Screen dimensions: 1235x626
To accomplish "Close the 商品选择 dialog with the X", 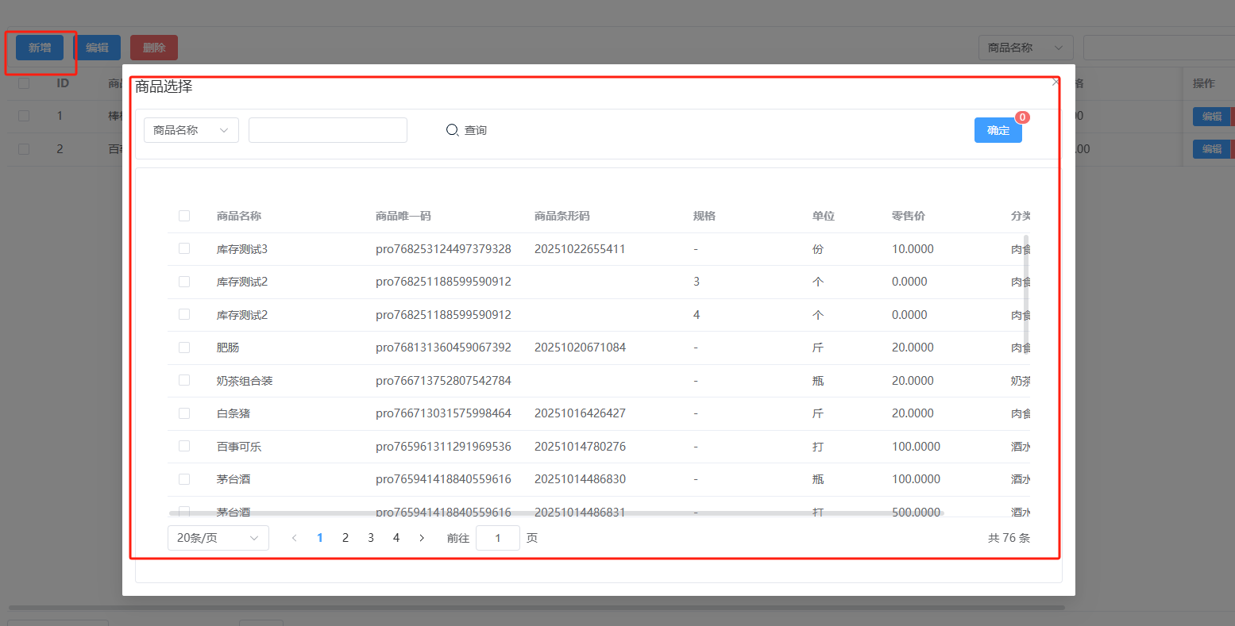I will 1056,82.
